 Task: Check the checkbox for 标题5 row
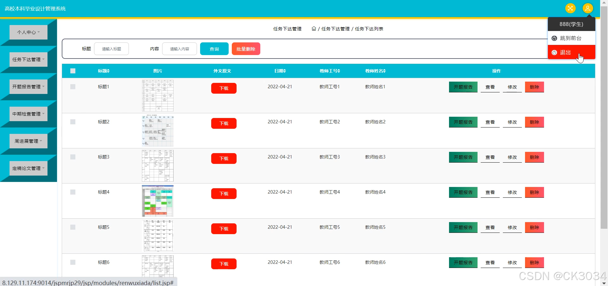click(73, 227)
